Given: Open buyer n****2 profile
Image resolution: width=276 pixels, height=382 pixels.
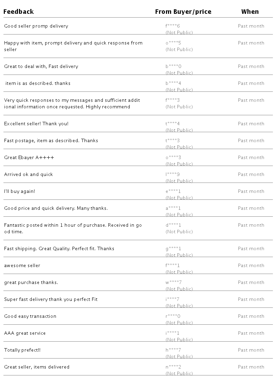Looking at the screenshot, I should [x=173, y=367].
